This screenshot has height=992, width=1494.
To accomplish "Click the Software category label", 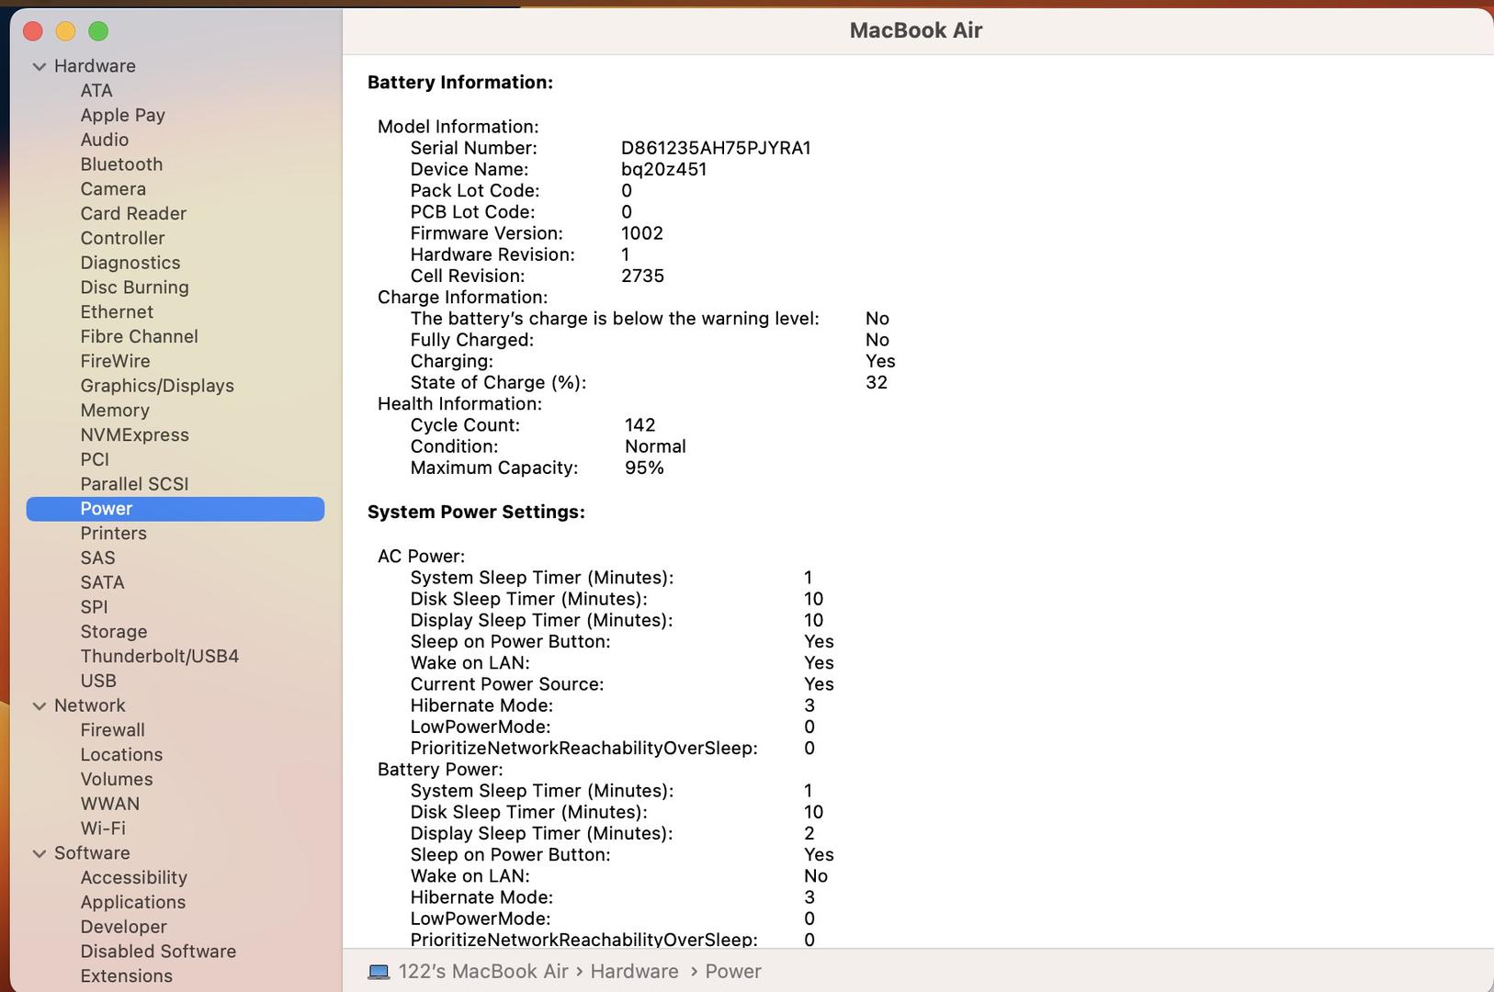I will (92, 853).
